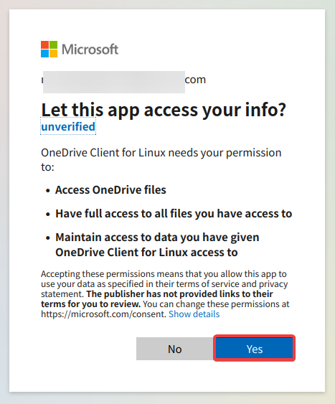Click the Yes button to grant permissions
Image resolution: width=335 pixels, height=404 pixels.
tap(255, 348)
